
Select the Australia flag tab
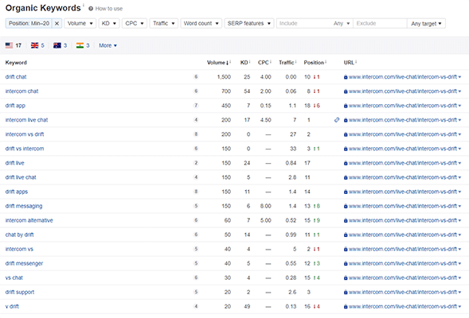point(61,45)
